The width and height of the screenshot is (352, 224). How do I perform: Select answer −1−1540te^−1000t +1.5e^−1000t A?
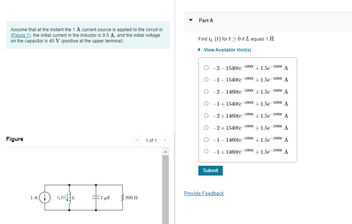tap(206, 80)
